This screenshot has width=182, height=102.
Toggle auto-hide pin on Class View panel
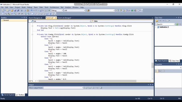(179, 18)
